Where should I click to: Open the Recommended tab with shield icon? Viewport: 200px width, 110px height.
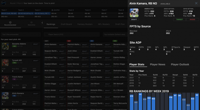[10, 23]
